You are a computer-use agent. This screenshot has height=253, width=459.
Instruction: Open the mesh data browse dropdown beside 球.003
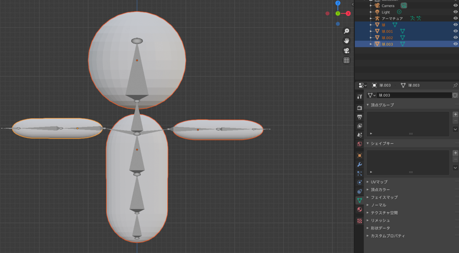tap(371, 95)
